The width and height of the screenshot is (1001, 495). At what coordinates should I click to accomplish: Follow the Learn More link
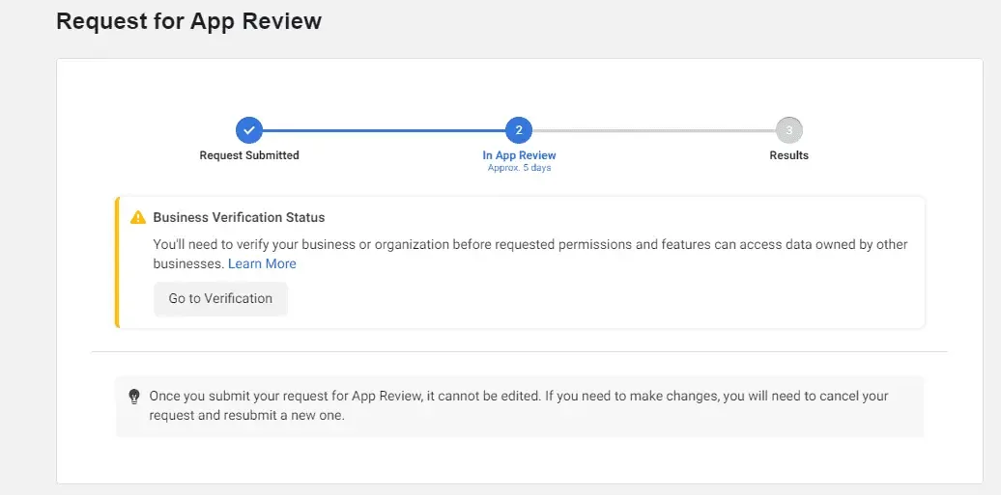tap(262, 263)
